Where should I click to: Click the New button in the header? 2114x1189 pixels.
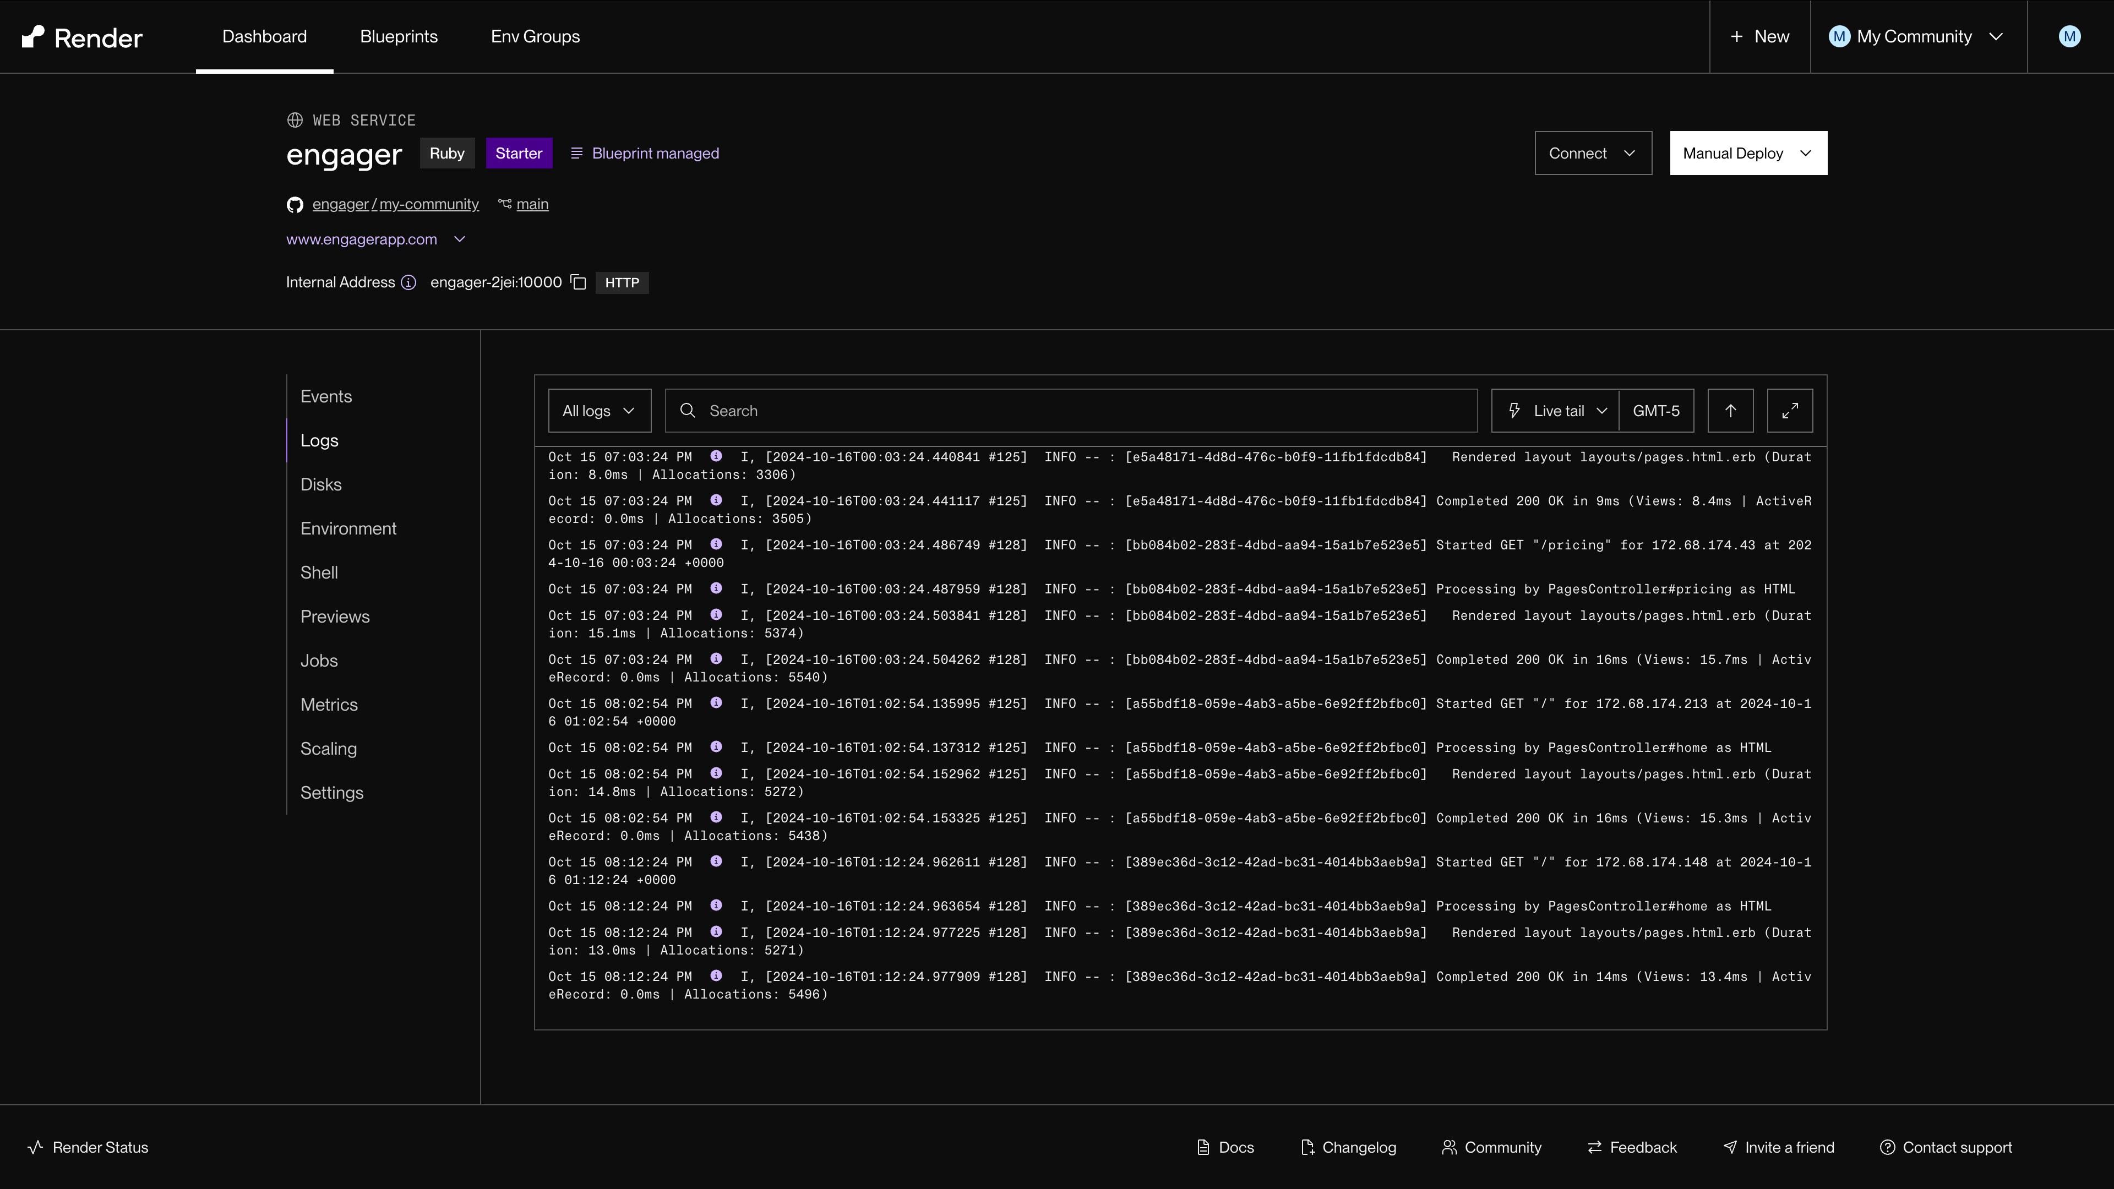1761,37
